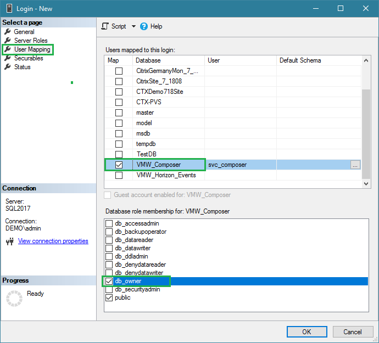379x343 pixels.
Task: Check the map box for model database
Action: (119, 123)
